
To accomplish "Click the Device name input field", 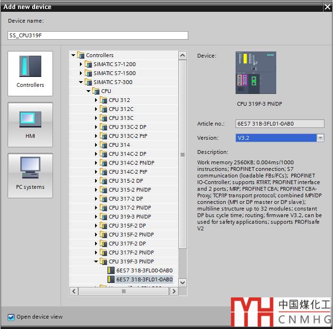I will (98, 35).
